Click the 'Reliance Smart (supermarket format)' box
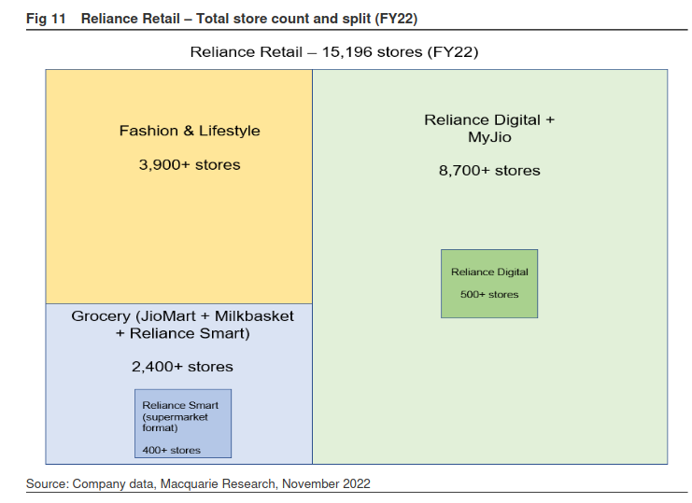 pyautogui.click(x=183, y=423)
